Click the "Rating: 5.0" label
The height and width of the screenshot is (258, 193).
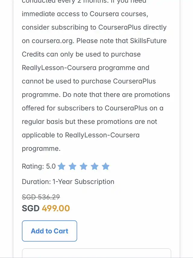(39, 166)
